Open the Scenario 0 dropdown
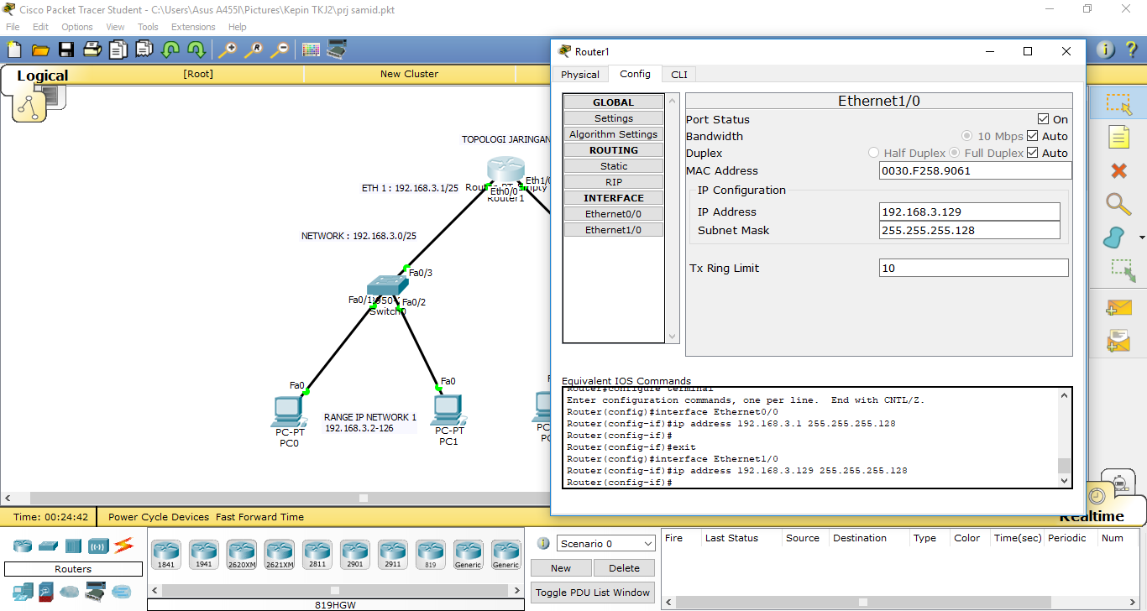Image resolution: width=1147 pixels, height=611 pixels. pos(605,544)
